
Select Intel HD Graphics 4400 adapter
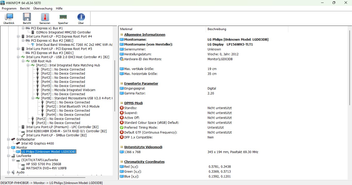[37, 144]
